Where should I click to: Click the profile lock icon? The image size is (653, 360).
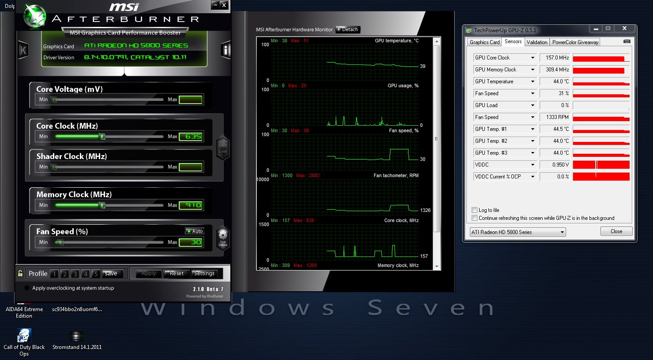coord(20,274)
